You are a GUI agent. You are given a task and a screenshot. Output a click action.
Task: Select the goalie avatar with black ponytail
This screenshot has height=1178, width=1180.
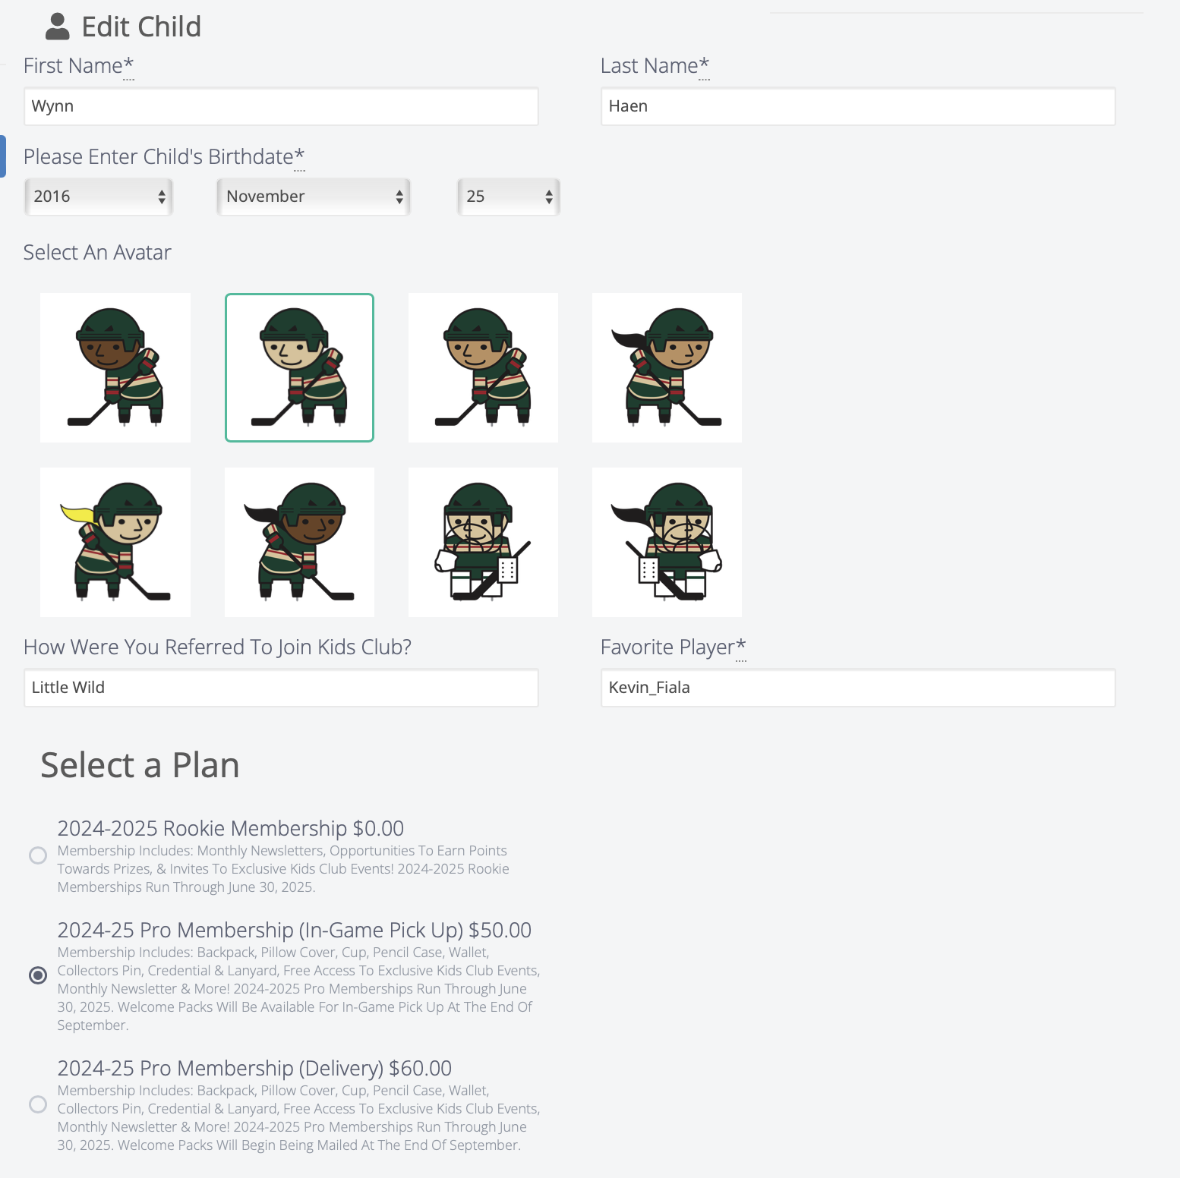point(667,542)
